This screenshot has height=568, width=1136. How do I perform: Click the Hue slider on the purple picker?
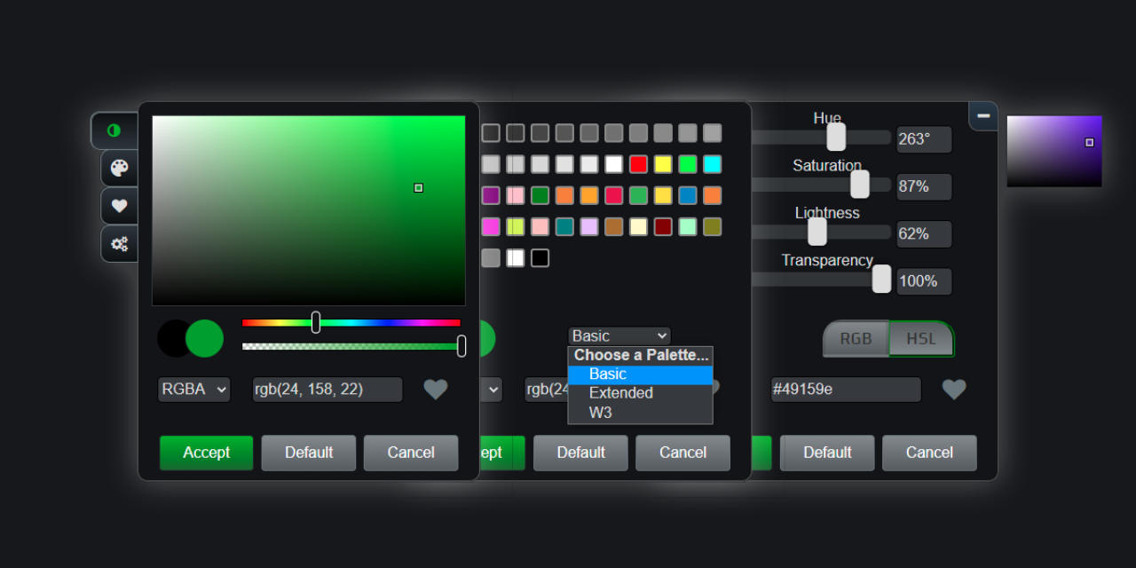[x=835, y=137]
